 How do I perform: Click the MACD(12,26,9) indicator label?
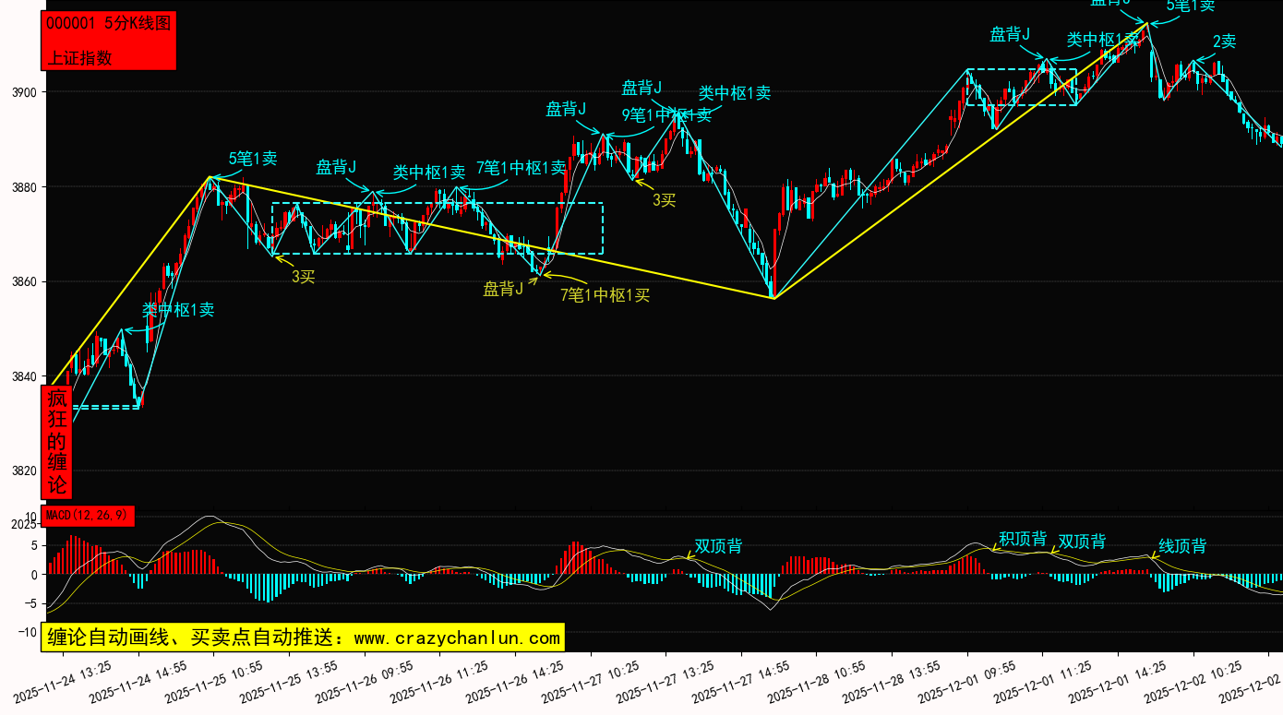pyautogui.click(x=89, y=516)
